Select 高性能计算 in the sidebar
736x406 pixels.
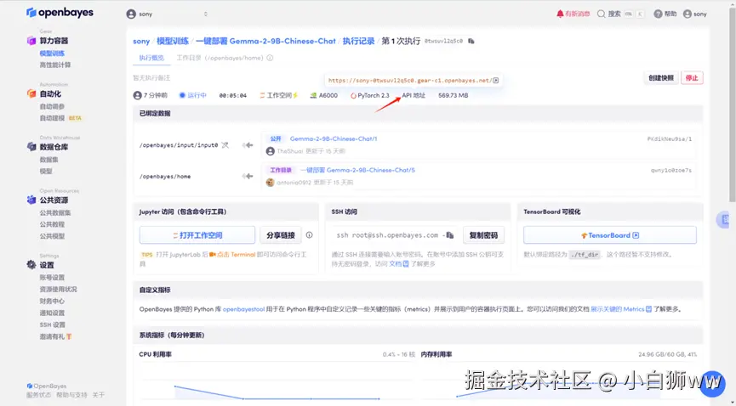pyautogui.click(x=55, y=65)
